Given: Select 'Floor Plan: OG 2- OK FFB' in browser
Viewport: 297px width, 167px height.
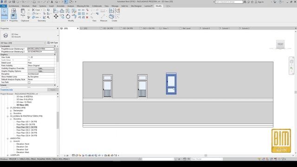Looking at the screenshot, I should tap(27, 130).
